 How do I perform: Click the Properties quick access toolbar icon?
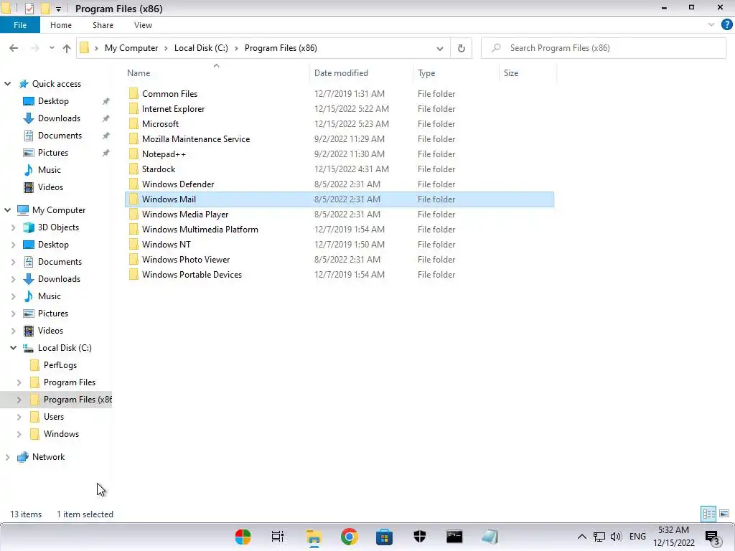pyautogui.click(x=29, y=9)
